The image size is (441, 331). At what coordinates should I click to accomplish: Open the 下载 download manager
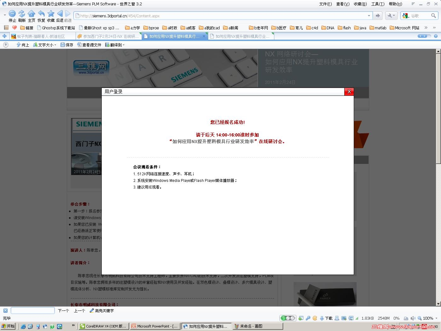326,318
